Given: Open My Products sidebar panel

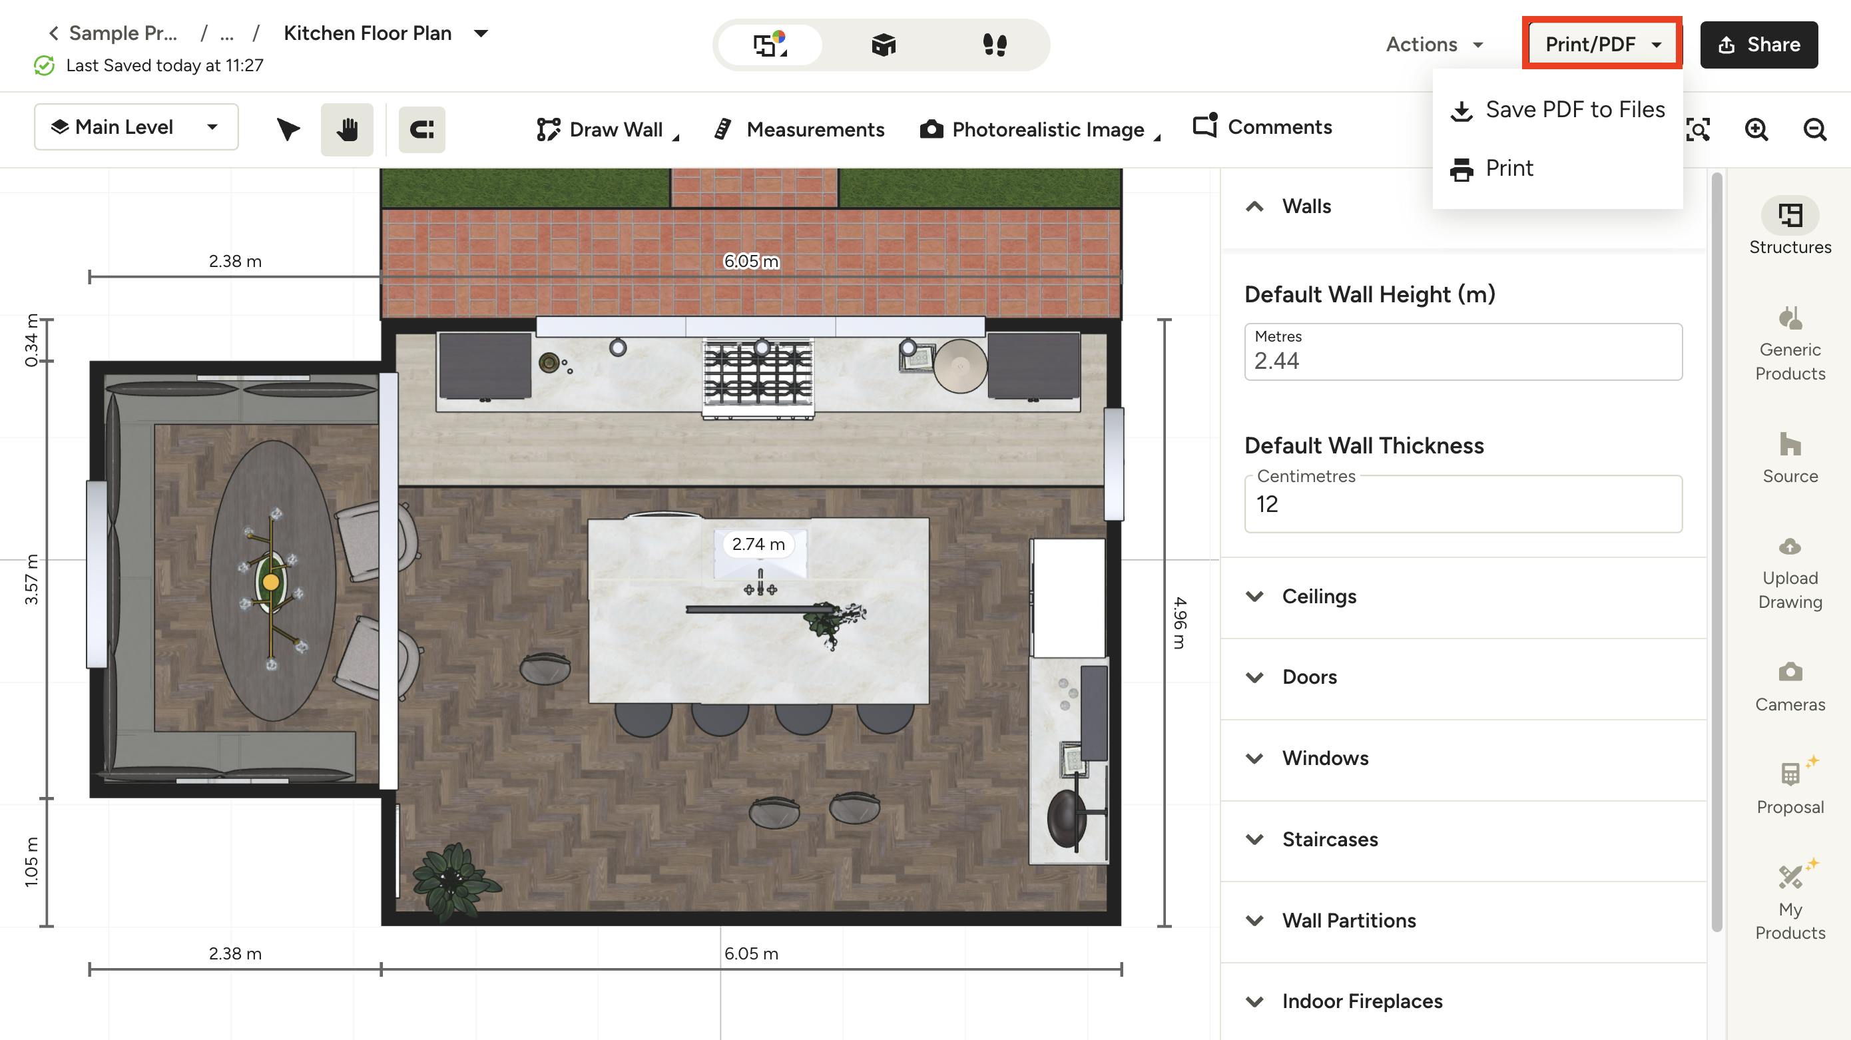Looking at the screenshot, I should [x=1790, y=899].
